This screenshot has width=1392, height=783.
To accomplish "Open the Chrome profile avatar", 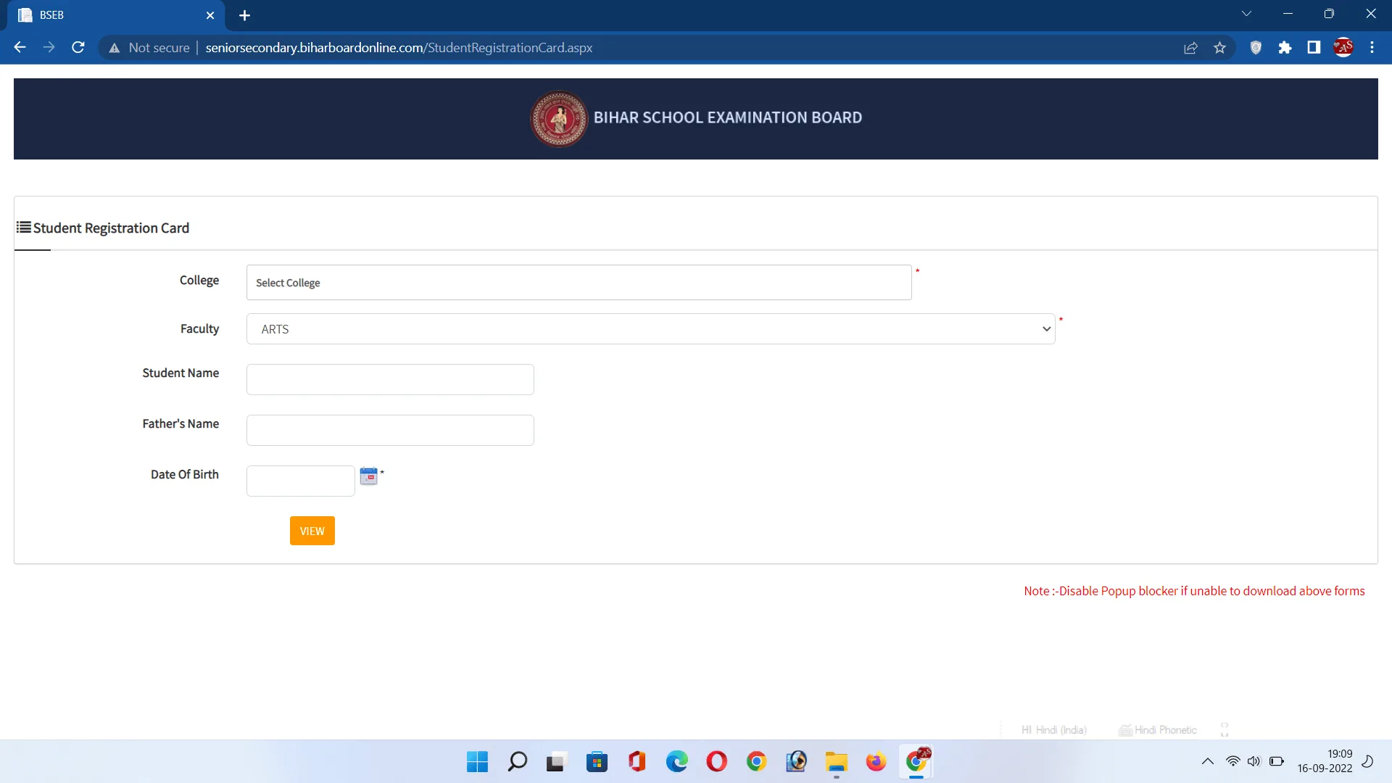I will click(1343, 48).
